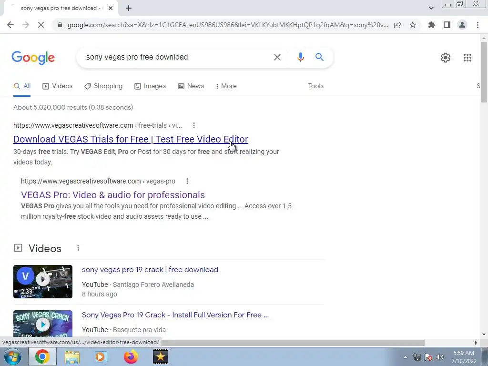
Task: Open Action Center flag icon
Action: pos(428,357)
